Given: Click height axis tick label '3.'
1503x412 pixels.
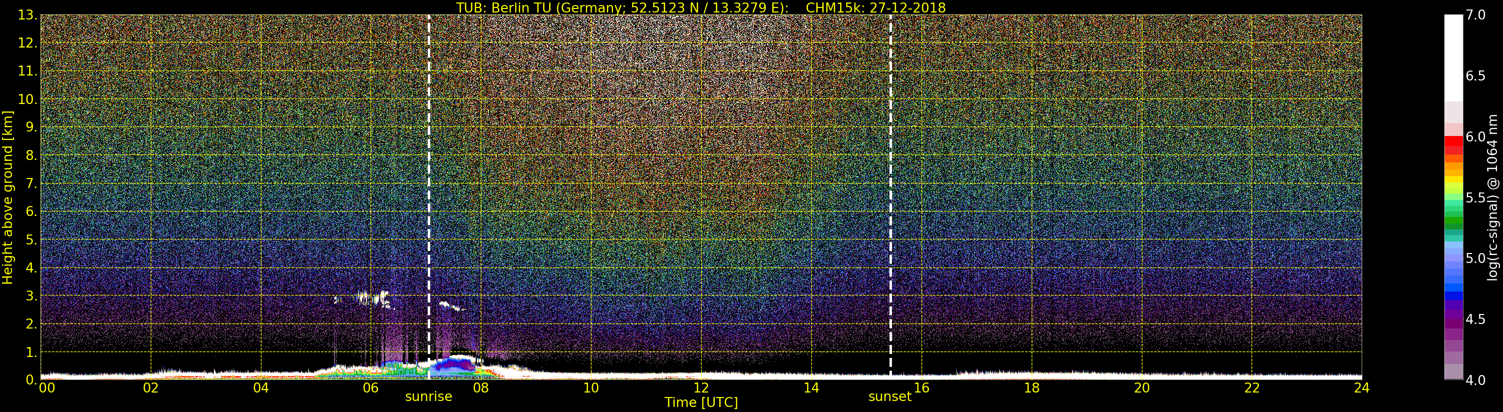Looking at the screenshot, I should point(32,296).
